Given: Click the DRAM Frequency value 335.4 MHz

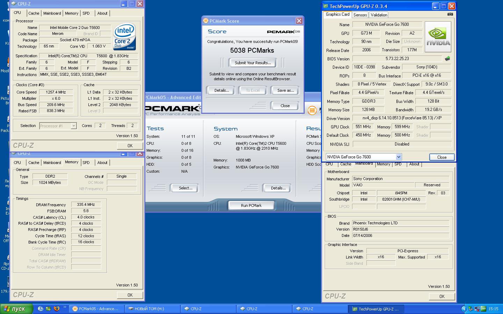Looking at the screenshot, I should pyautogui.click(x=86, y=205).
